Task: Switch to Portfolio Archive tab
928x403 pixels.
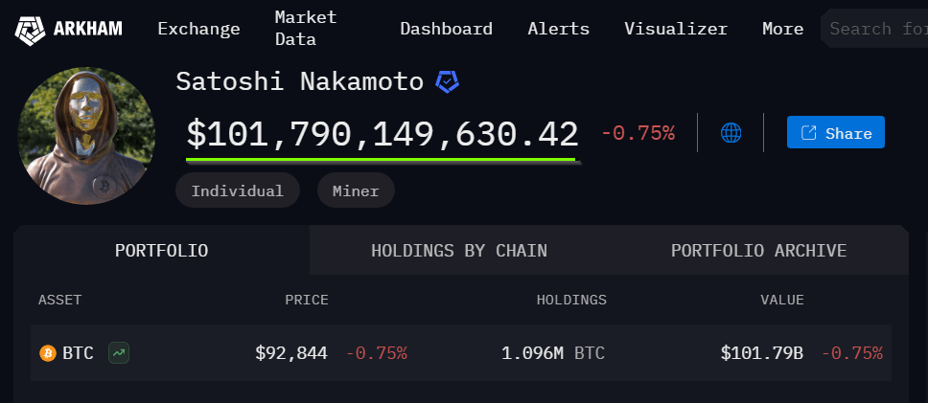Action: point(758,251)
